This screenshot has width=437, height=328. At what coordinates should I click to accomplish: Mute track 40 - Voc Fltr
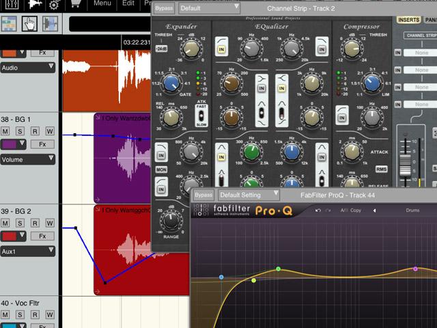5,315
